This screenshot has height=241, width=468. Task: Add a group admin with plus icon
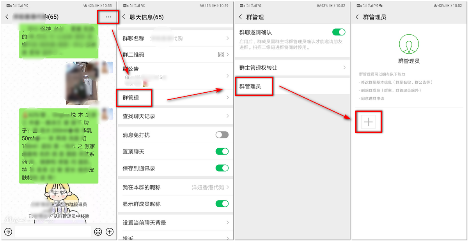[x=368, y=122]
